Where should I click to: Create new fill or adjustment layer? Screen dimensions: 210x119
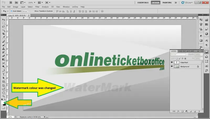(x=187, y=111)
